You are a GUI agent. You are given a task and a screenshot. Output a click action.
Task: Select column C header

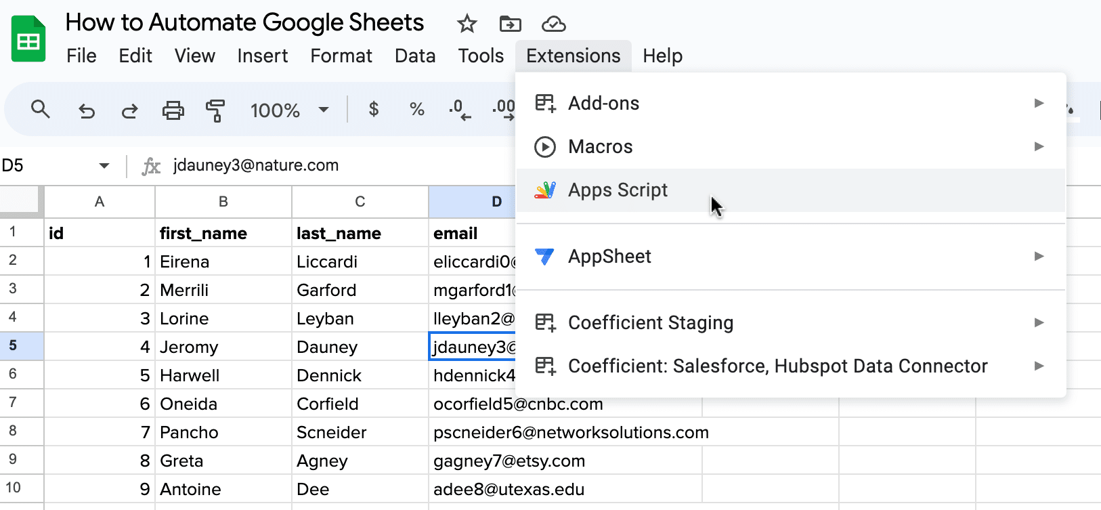click(360, 202)
